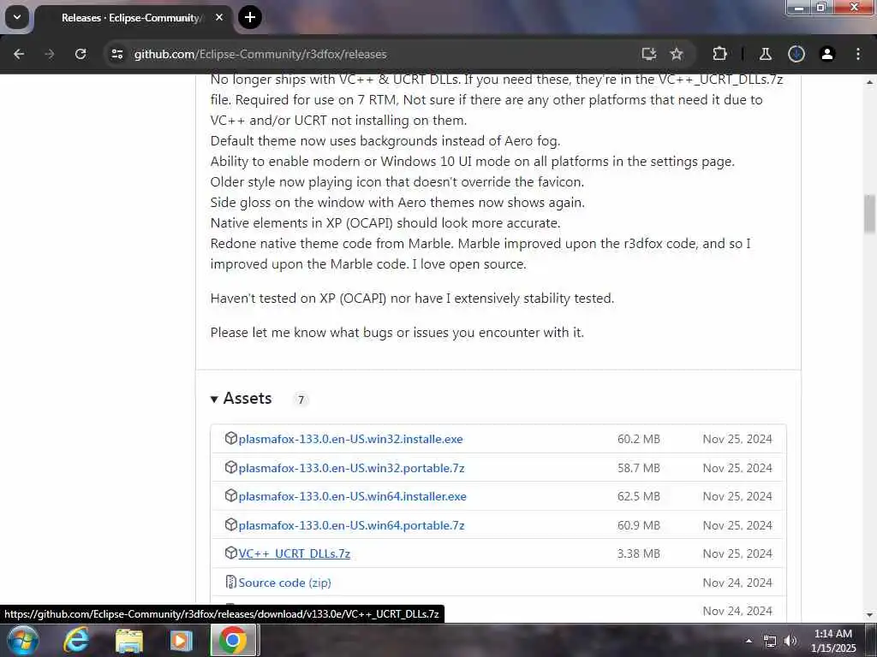Viewport: 877px width, 657px height.
Task: Launch Internet Explorer from taskbar
Action: pyautogui.click(x=76, y=640)
